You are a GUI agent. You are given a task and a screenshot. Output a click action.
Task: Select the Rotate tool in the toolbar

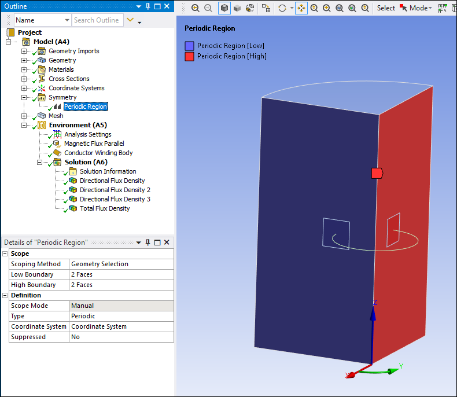(x=282, y=8)
